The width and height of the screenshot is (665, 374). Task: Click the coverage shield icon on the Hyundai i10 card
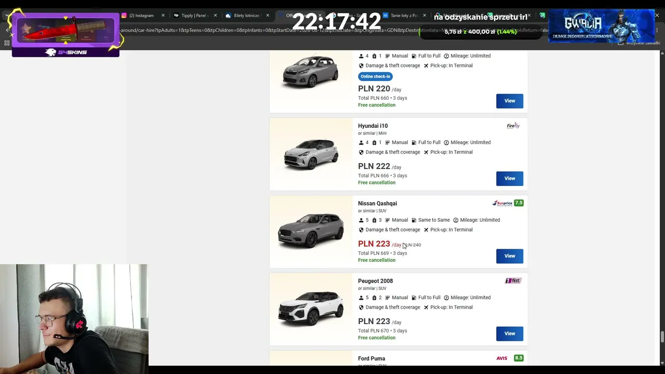(361, 152)
